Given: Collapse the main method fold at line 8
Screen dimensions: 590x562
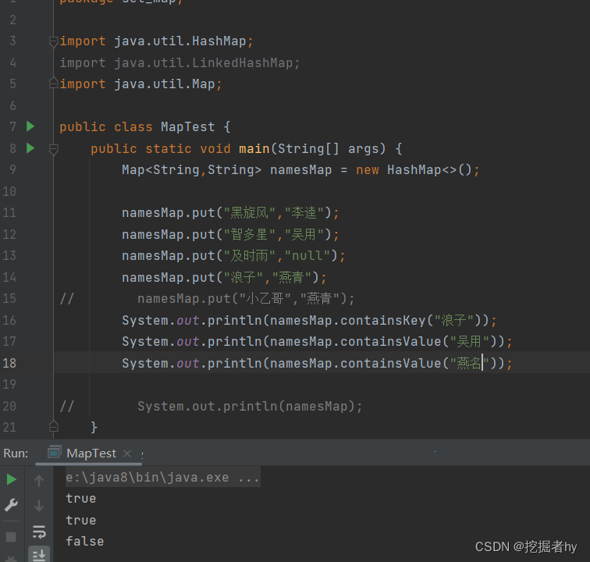Looking at the screenshot, I should coord(53,149).
